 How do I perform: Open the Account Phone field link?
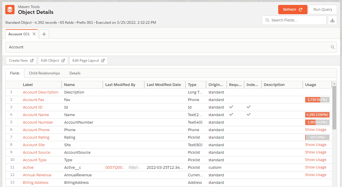point(36,130)
